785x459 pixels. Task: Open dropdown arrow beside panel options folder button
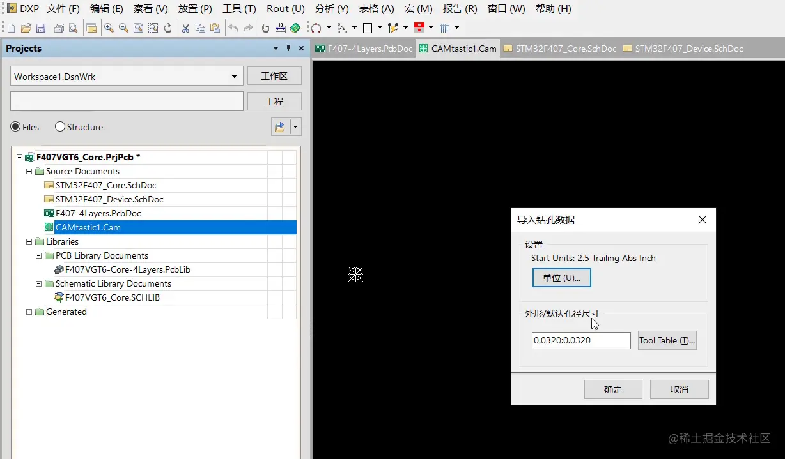tap(295, 127)
